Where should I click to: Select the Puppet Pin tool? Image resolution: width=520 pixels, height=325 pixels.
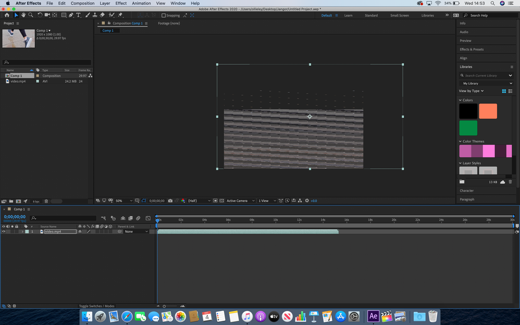(x=119, y=15)
